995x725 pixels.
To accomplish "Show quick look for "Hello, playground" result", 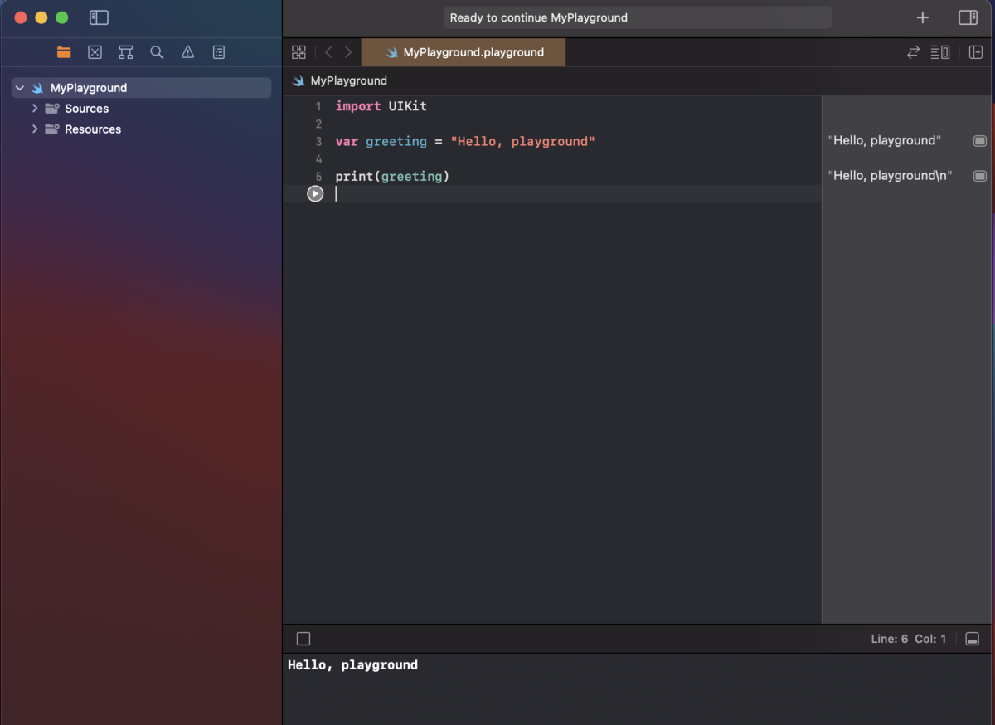I will tap(980, 141).
